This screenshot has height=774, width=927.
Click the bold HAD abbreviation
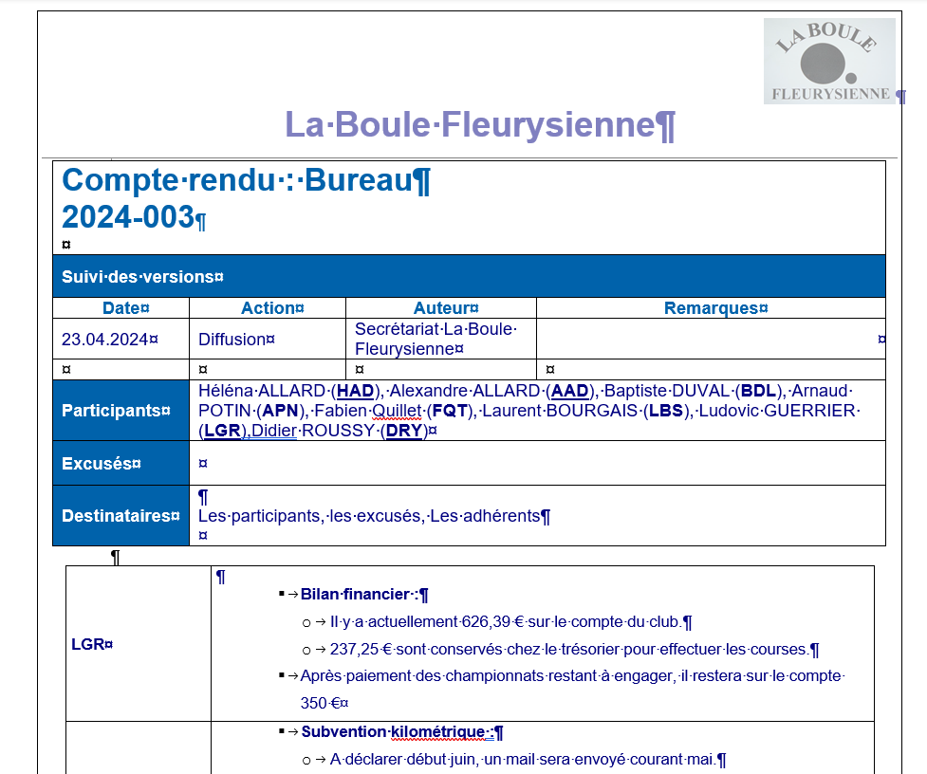(x=355, y=392)
